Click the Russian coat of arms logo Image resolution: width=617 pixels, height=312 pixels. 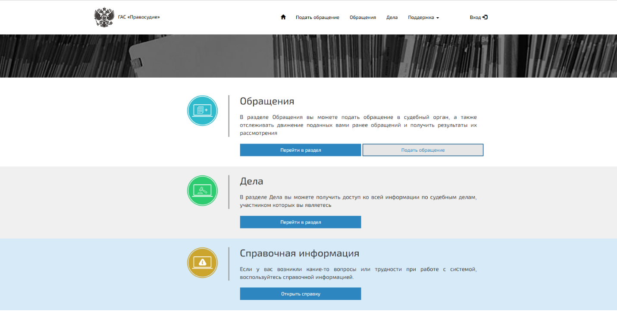103,17
